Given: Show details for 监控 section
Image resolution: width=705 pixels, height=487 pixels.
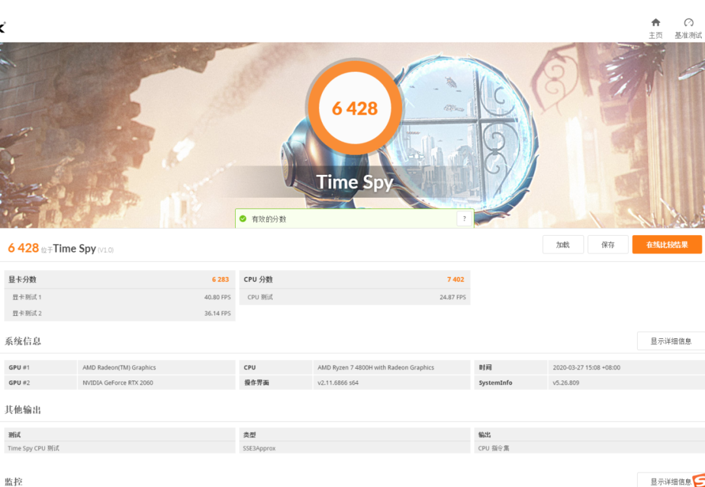Looking at the screenshot, I should click(x=671, y=480).
